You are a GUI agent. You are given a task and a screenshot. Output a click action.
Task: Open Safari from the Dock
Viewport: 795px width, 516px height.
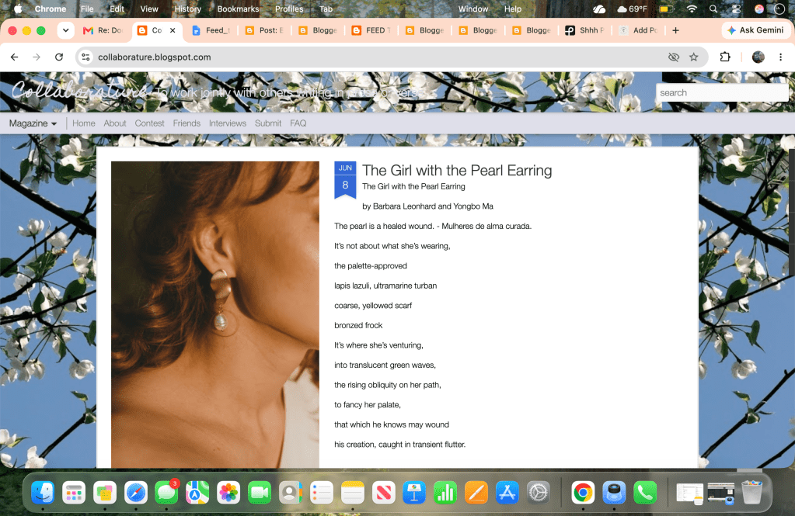click(136, 492)
